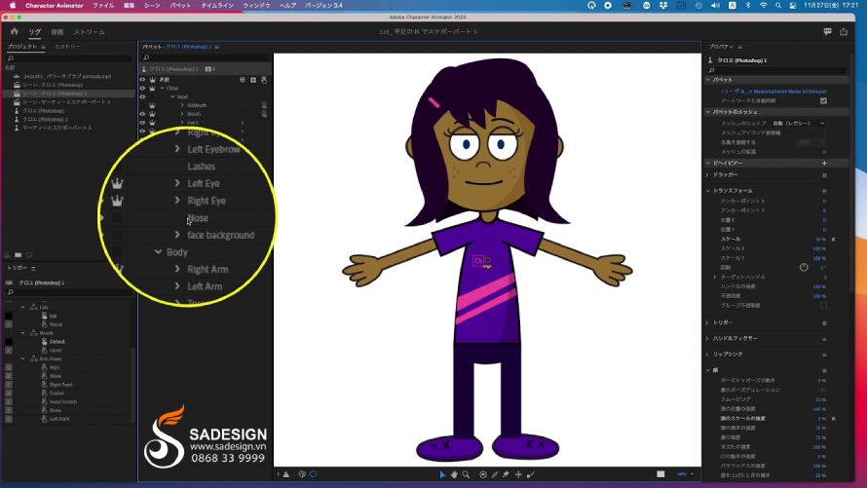Open the ウィンドウ menu
This screenshot has width=867, height=488.
click(256, 6)
